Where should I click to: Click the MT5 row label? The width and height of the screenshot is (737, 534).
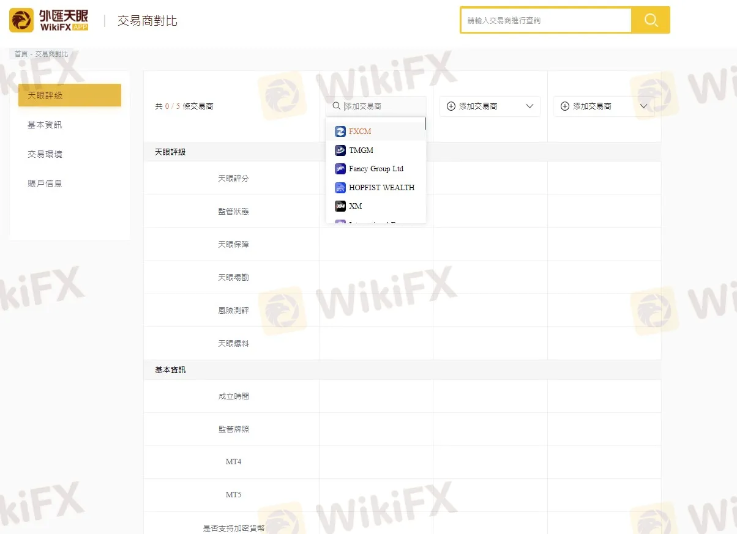[x=233, y=495]
